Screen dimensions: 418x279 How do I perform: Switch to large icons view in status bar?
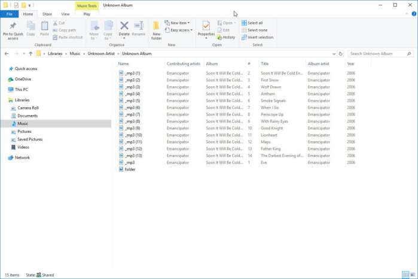click(413, 275)
